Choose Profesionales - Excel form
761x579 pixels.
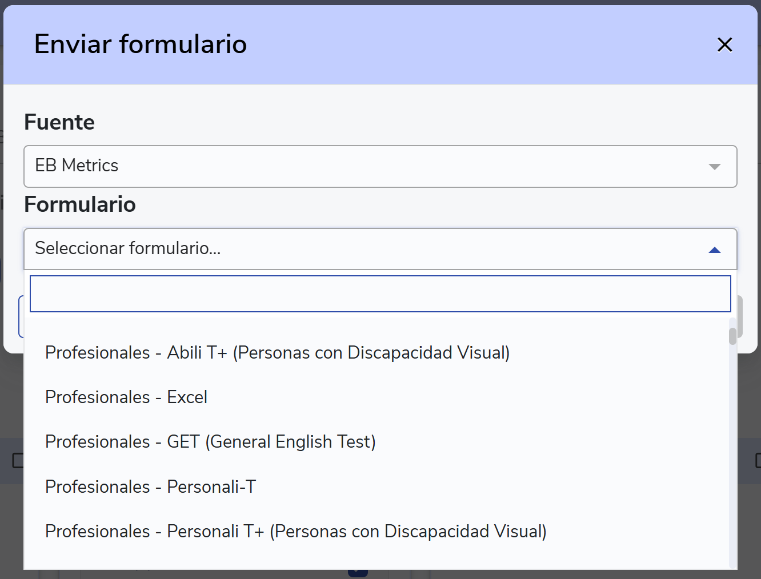coord(126,397)
